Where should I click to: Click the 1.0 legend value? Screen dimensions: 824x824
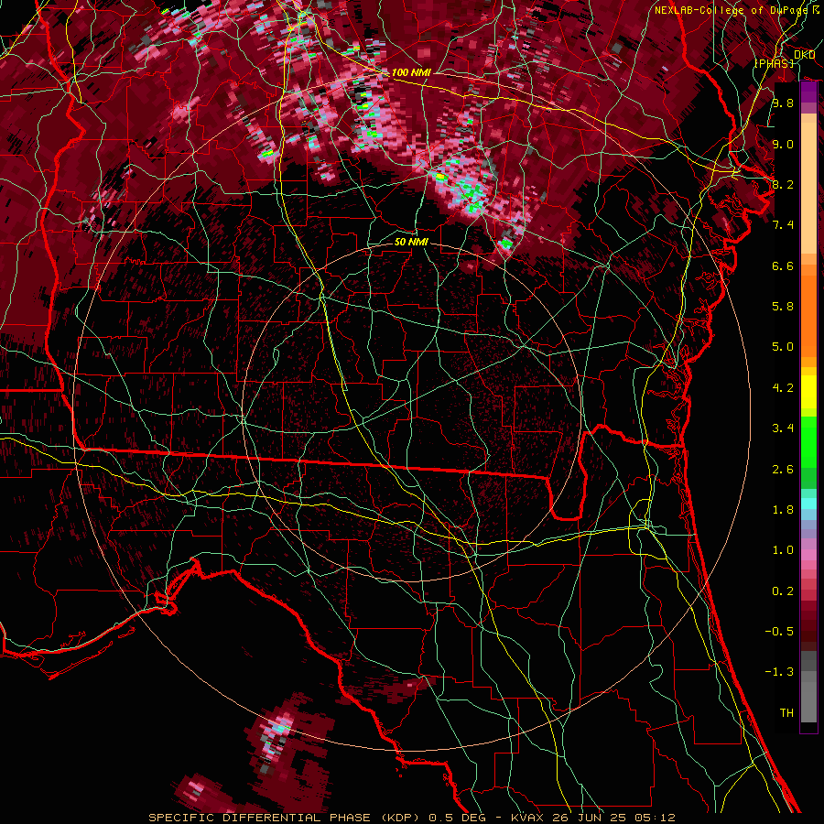(x=783, y=550)
